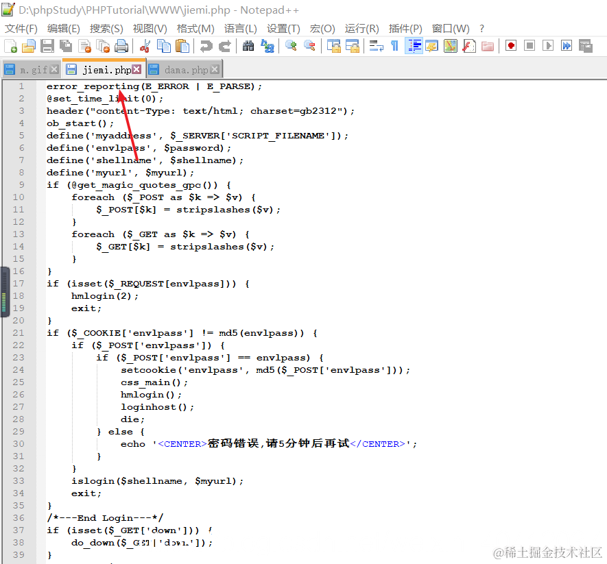Open the 搜索(S) menu
This screenshot has width=607, height=564.
point(106,29)
